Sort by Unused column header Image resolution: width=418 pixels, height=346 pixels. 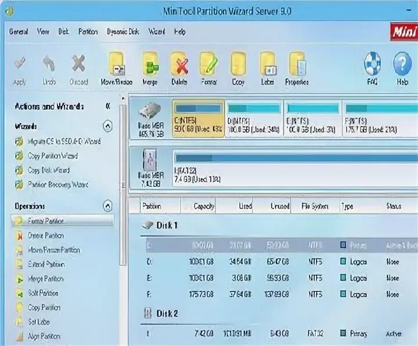[272, 206]
